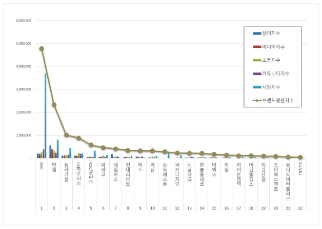This screenshot has height=229, width=322.
Task: Select the SUN&L line data point
Action: click(300, 157)
